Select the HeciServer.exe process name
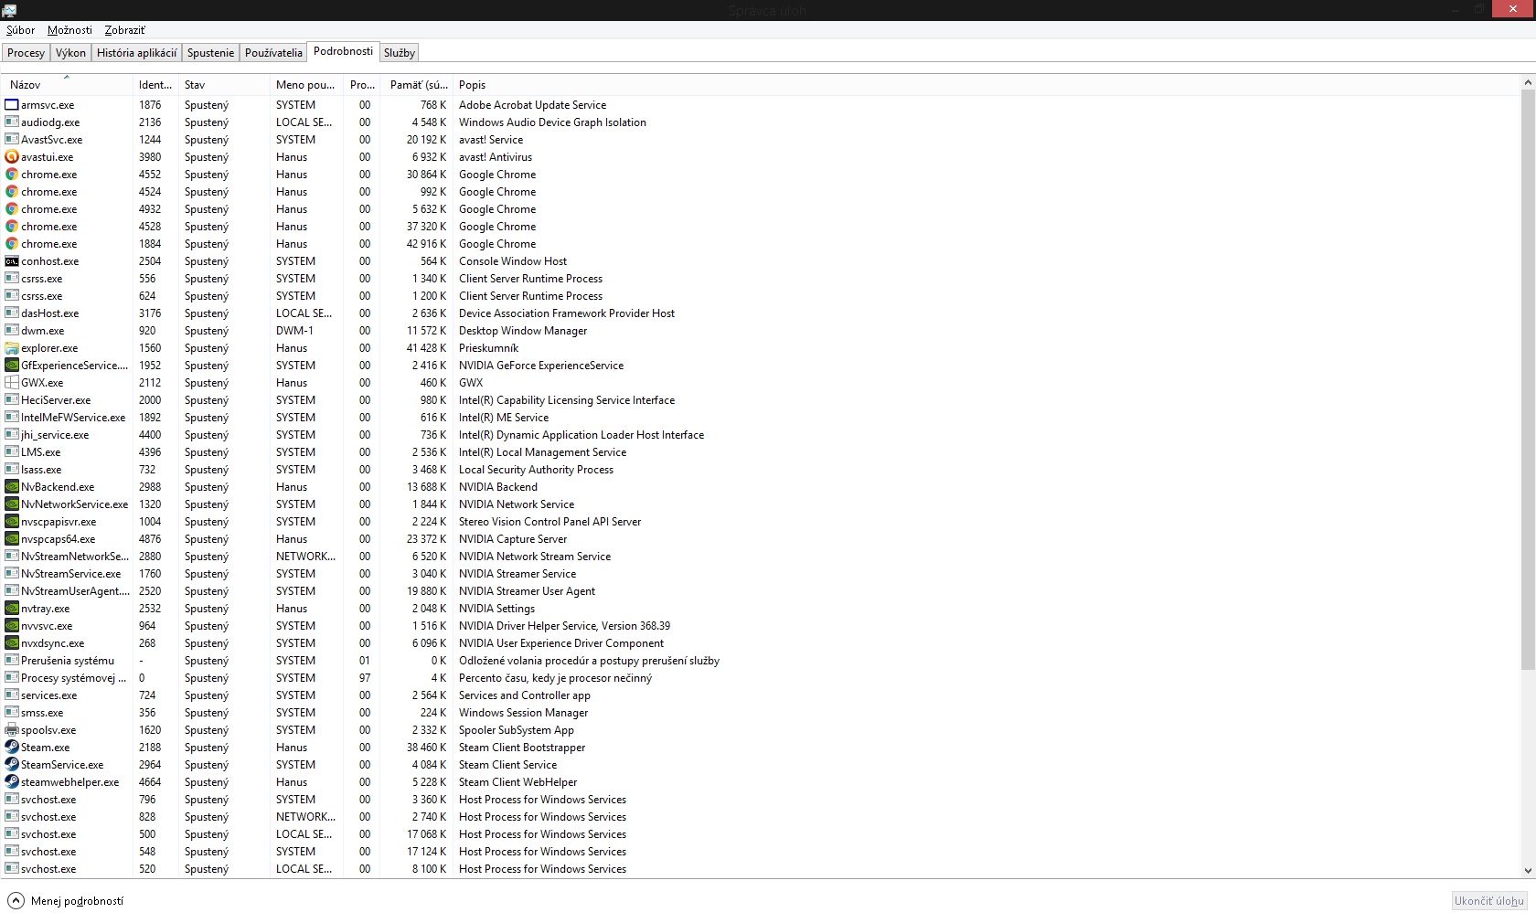 [x=56, y=400]
